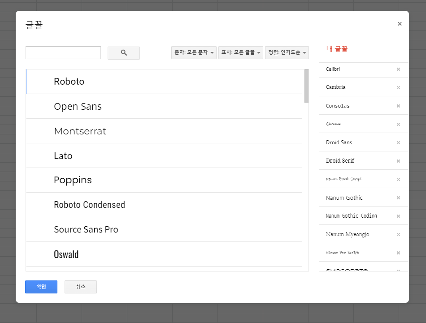Select the Open Sans font

pyautogui.click(x=164, y=107)
